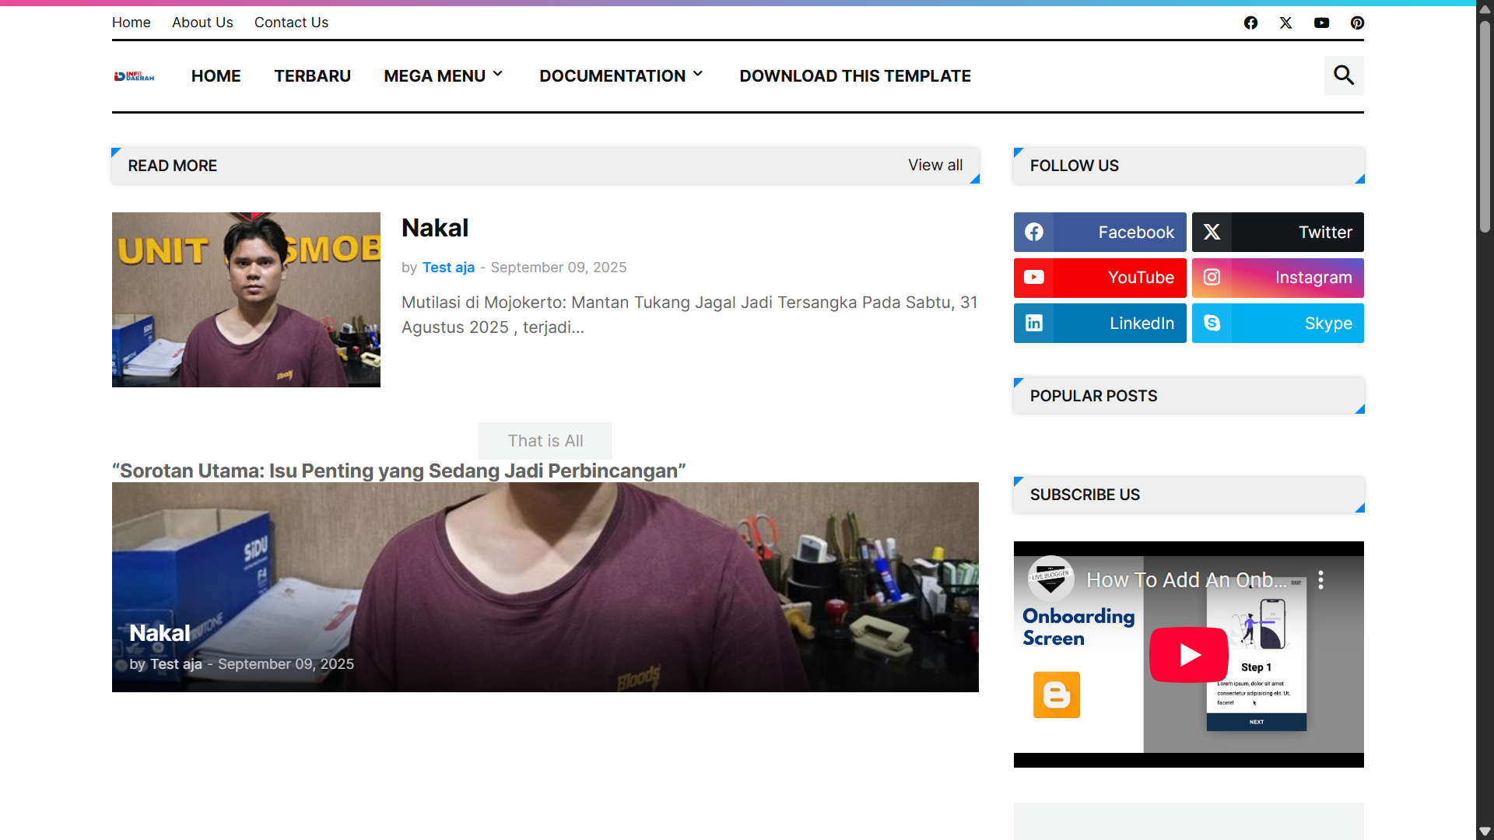Click the Instagram follow button

click(x=1278, y=278)
